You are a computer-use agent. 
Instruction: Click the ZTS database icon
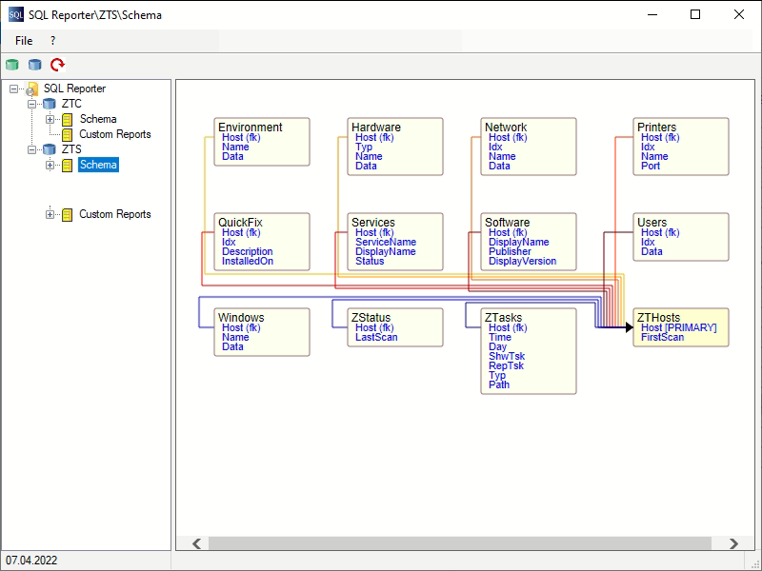click(50, 149)
